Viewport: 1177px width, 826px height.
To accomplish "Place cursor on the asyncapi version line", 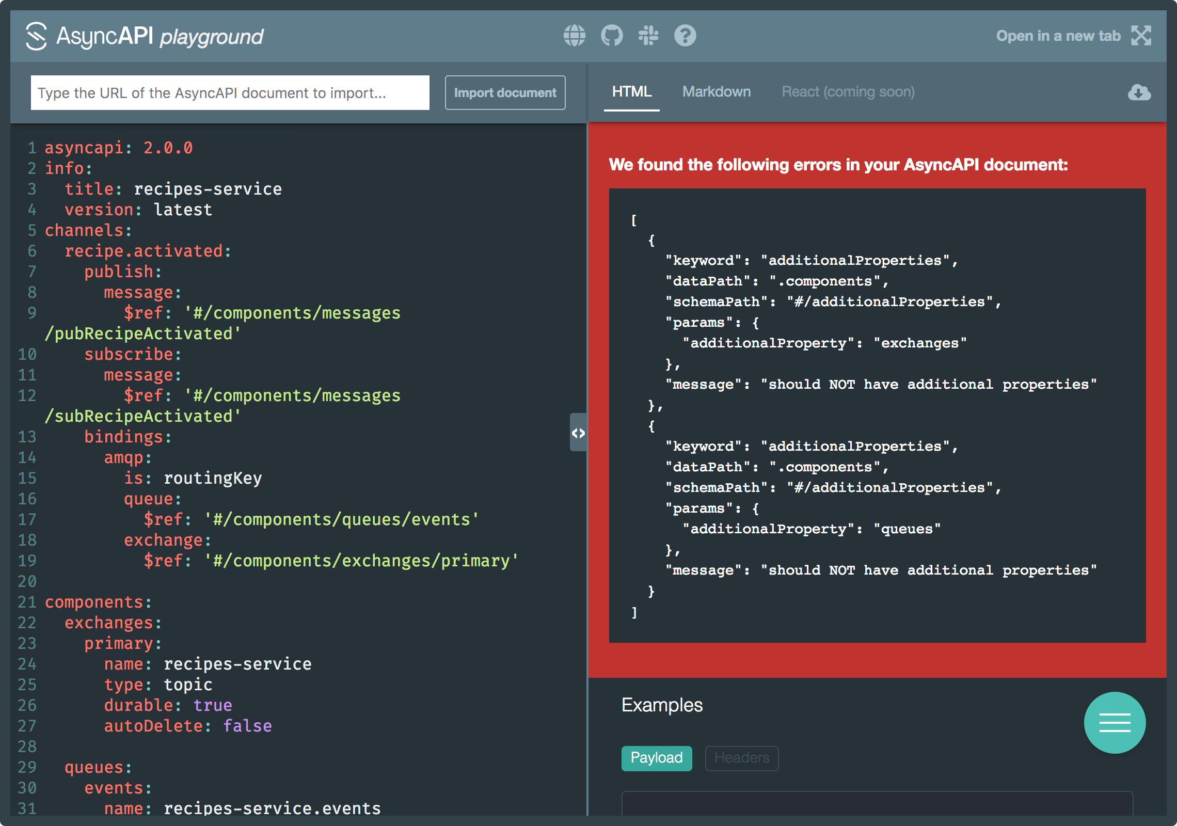I will point(118,148).
